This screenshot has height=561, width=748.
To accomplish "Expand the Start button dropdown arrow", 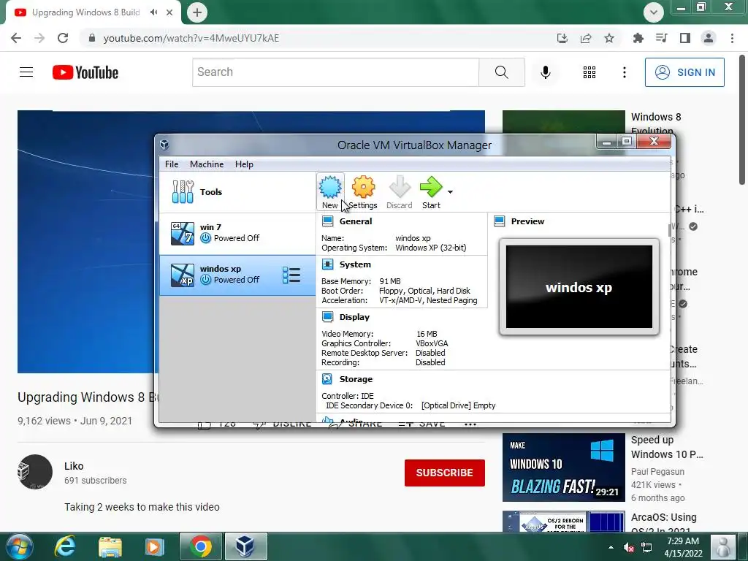I will click(x=450, y=192).
